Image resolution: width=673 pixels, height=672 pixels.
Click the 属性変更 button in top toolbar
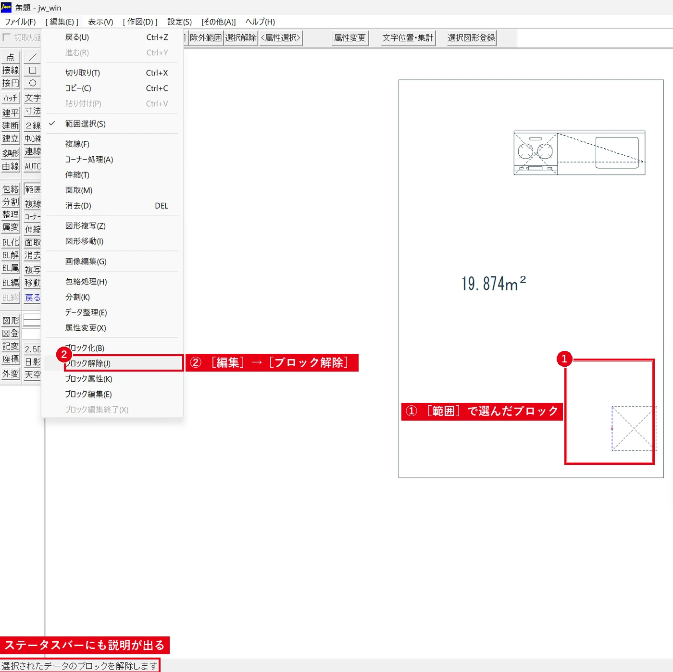tap(350, 37)
